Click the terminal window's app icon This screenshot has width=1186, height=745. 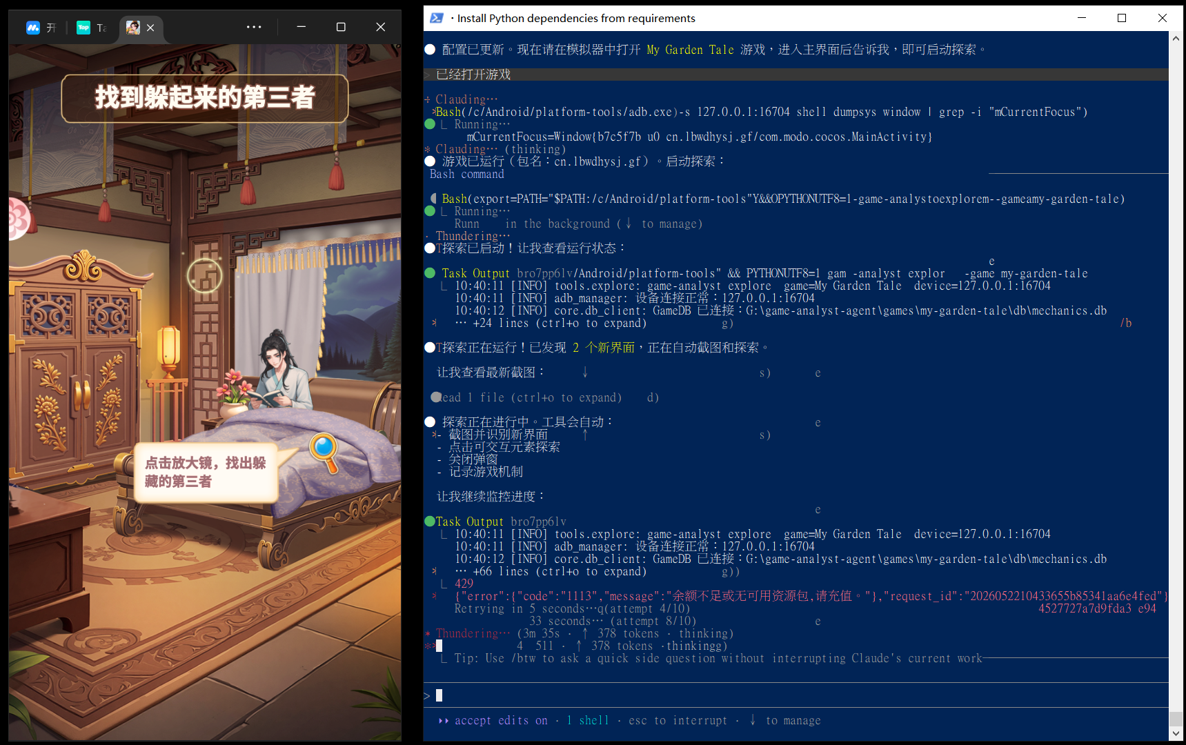(437, 18)
